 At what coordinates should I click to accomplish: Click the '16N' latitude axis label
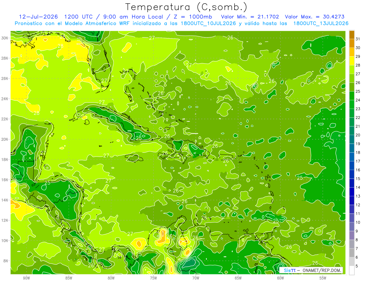pyautogui.click(x=5, y=179)
